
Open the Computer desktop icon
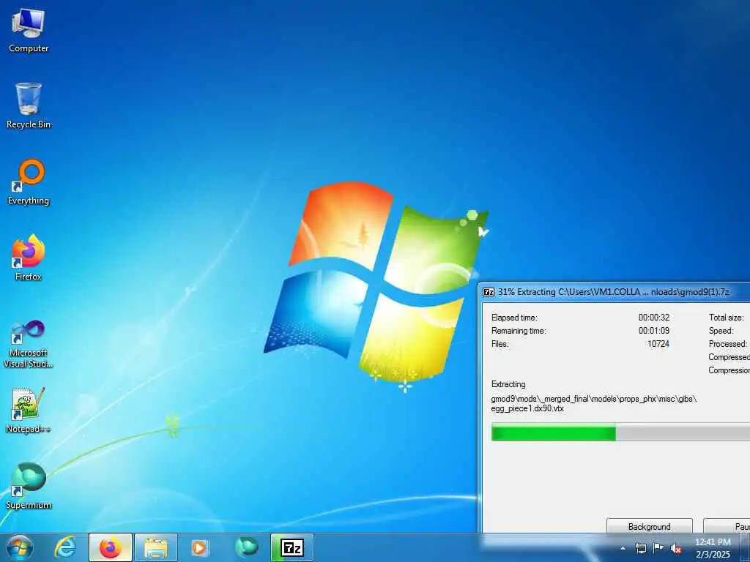pos(29,30)
